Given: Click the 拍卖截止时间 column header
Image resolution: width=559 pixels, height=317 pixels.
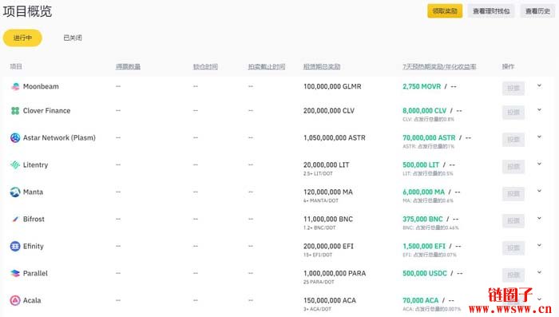Looking at the screenshot, I should (267, 67).
